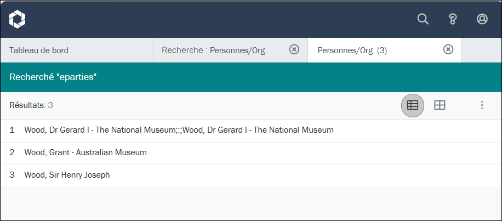Open the three-dot more options menu
The image size is (502, 221).
tap(482, 105)
